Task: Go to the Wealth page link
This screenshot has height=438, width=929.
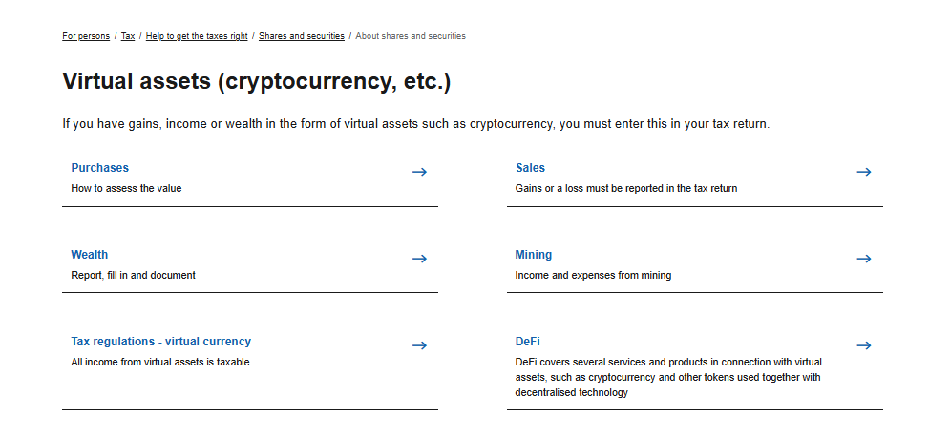Action: click(89, 255)
